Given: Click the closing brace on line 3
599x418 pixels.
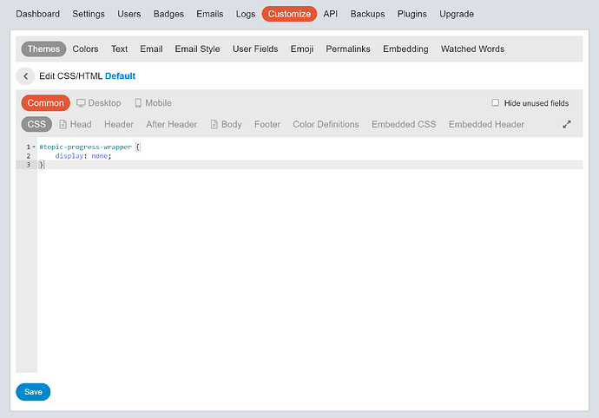Looking at the screenshot, I should [x=42, y=165].
